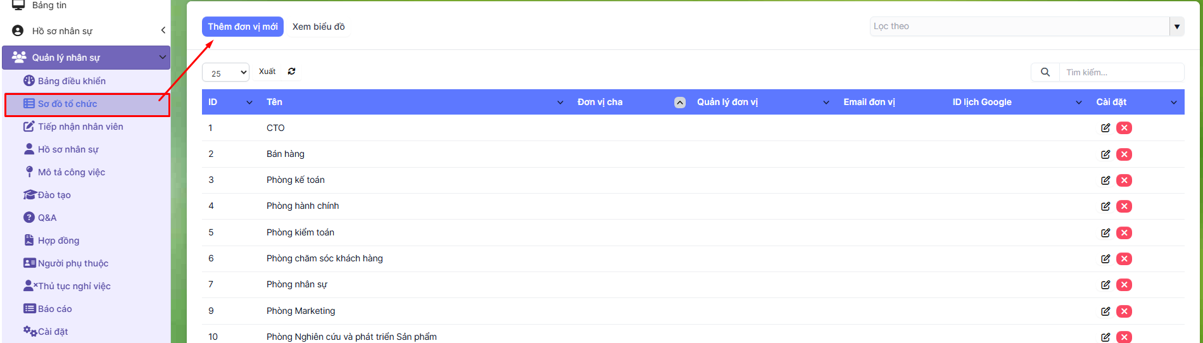1203x343 pixels.
Task: Edit the Phòng Marketing unit
Action: (1105, 311)
